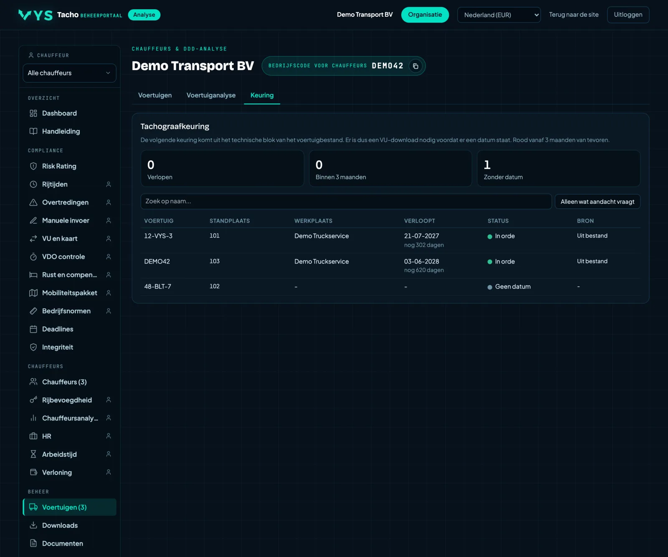Click the 'Binnen 3 maanden' counter card

(x=390, y=168)
